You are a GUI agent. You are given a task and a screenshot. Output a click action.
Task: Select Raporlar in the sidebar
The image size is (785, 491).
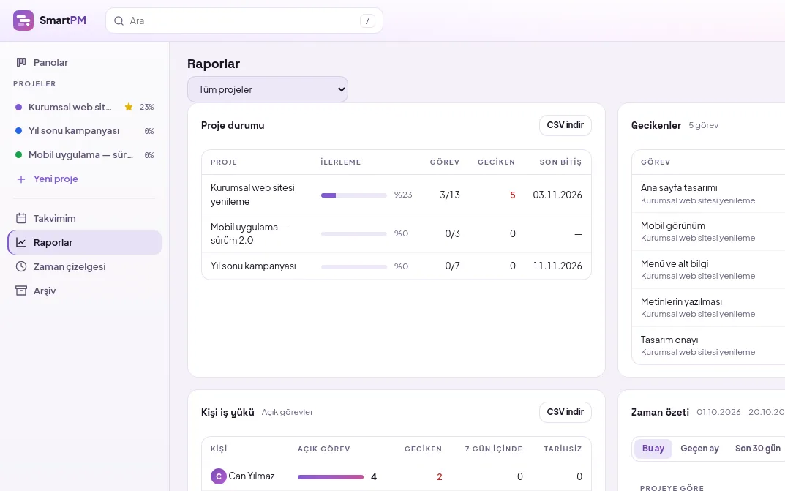click(85, 243)
